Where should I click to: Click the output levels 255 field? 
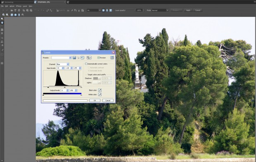point(72,90)
